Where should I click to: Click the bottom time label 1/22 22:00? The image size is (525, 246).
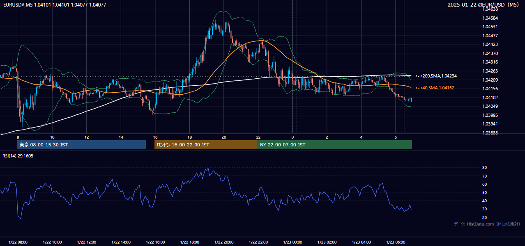258,242
